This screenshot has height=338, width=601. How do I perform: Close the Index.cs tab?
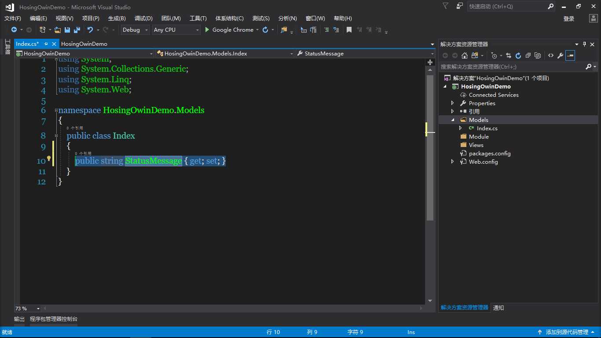(x=54, y=44)
